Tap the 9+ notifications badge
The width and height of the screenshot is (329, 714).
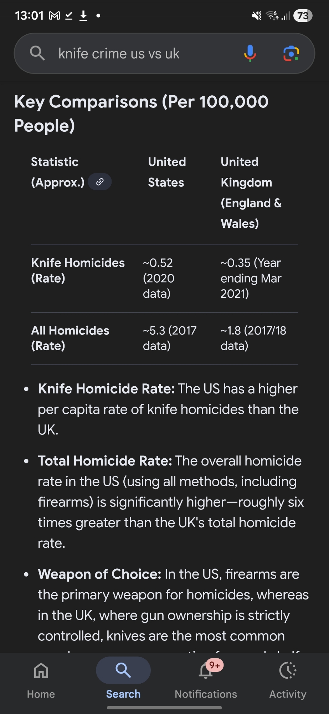tap(215, 665)
